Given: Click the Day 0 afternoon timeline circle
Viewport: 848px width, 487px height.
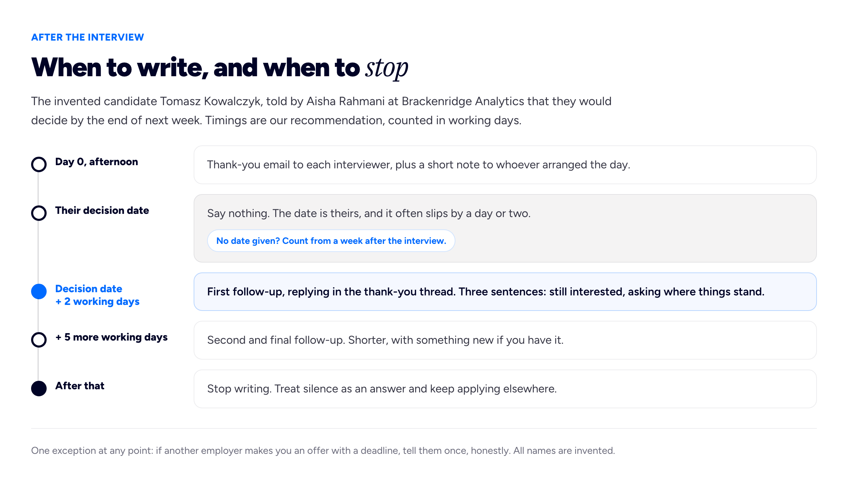Looking at the screenshot, I should coord(39,164).
